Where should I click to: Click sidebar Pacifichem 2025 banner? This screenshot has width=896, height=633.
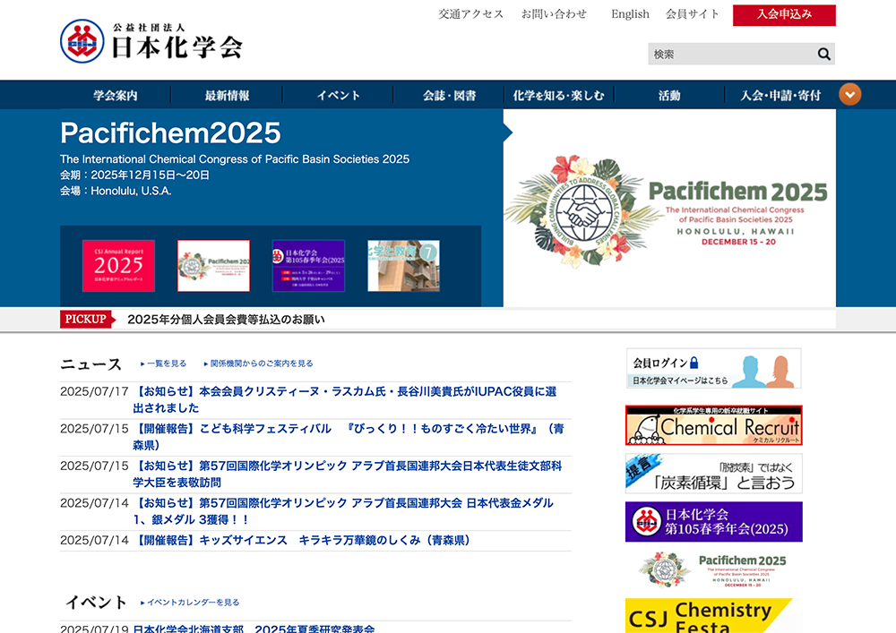tap(714, 569)
